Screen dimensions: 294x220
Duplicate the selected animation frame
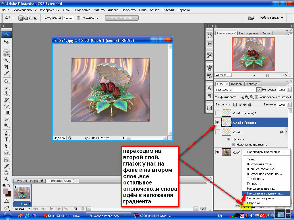pos(75,209)
